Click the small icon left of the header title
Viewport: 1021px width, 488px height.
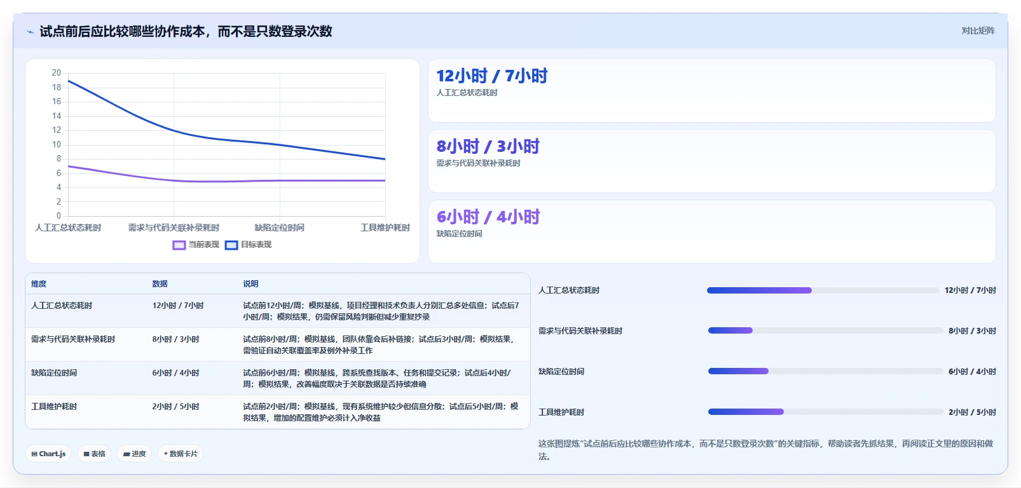pos(30,32)
